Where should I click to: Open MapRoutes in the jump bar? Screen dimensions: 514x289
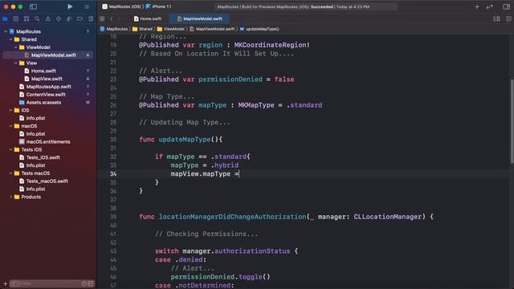[x=114, y=29]
